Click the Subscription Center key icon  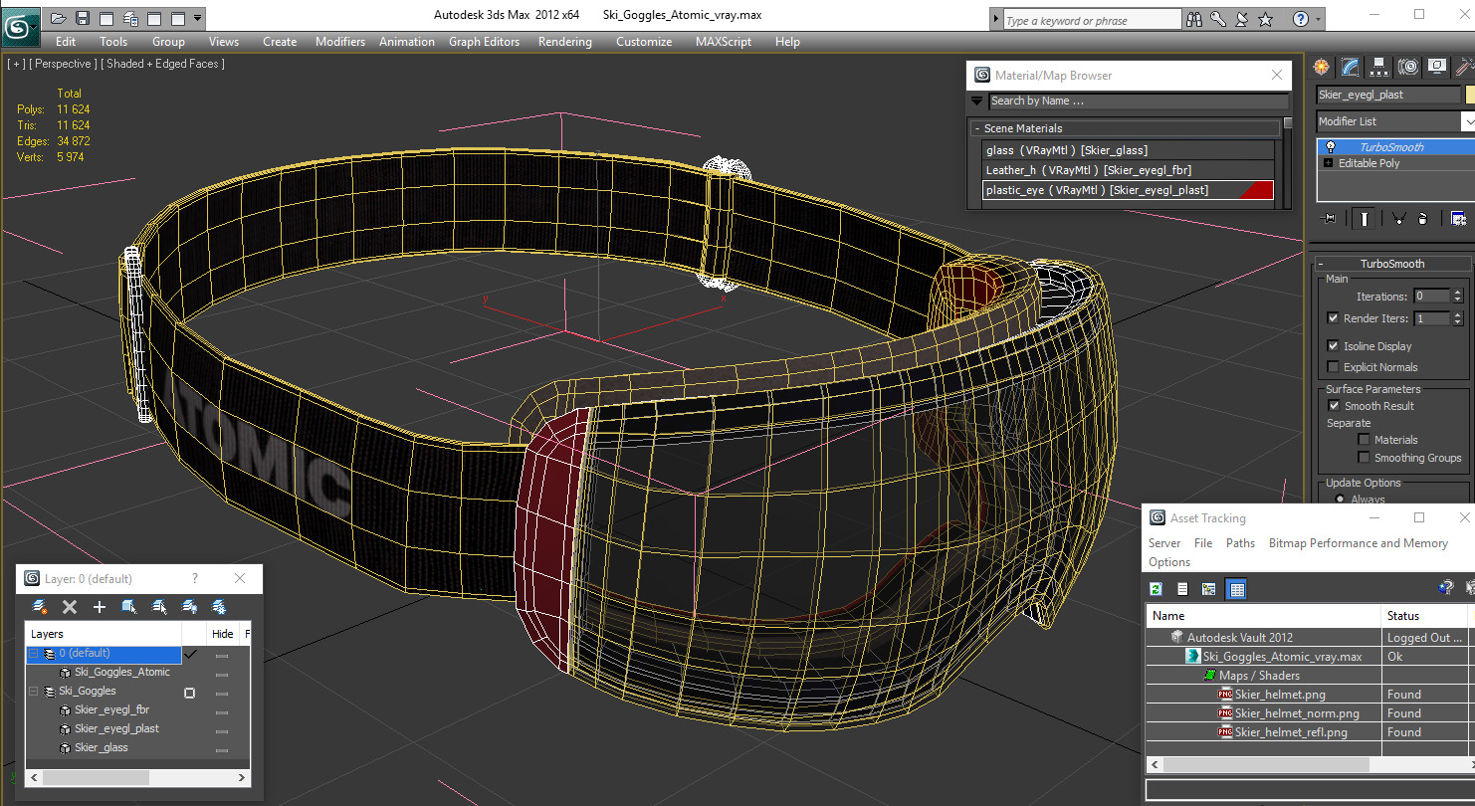tap(1219, 19)
